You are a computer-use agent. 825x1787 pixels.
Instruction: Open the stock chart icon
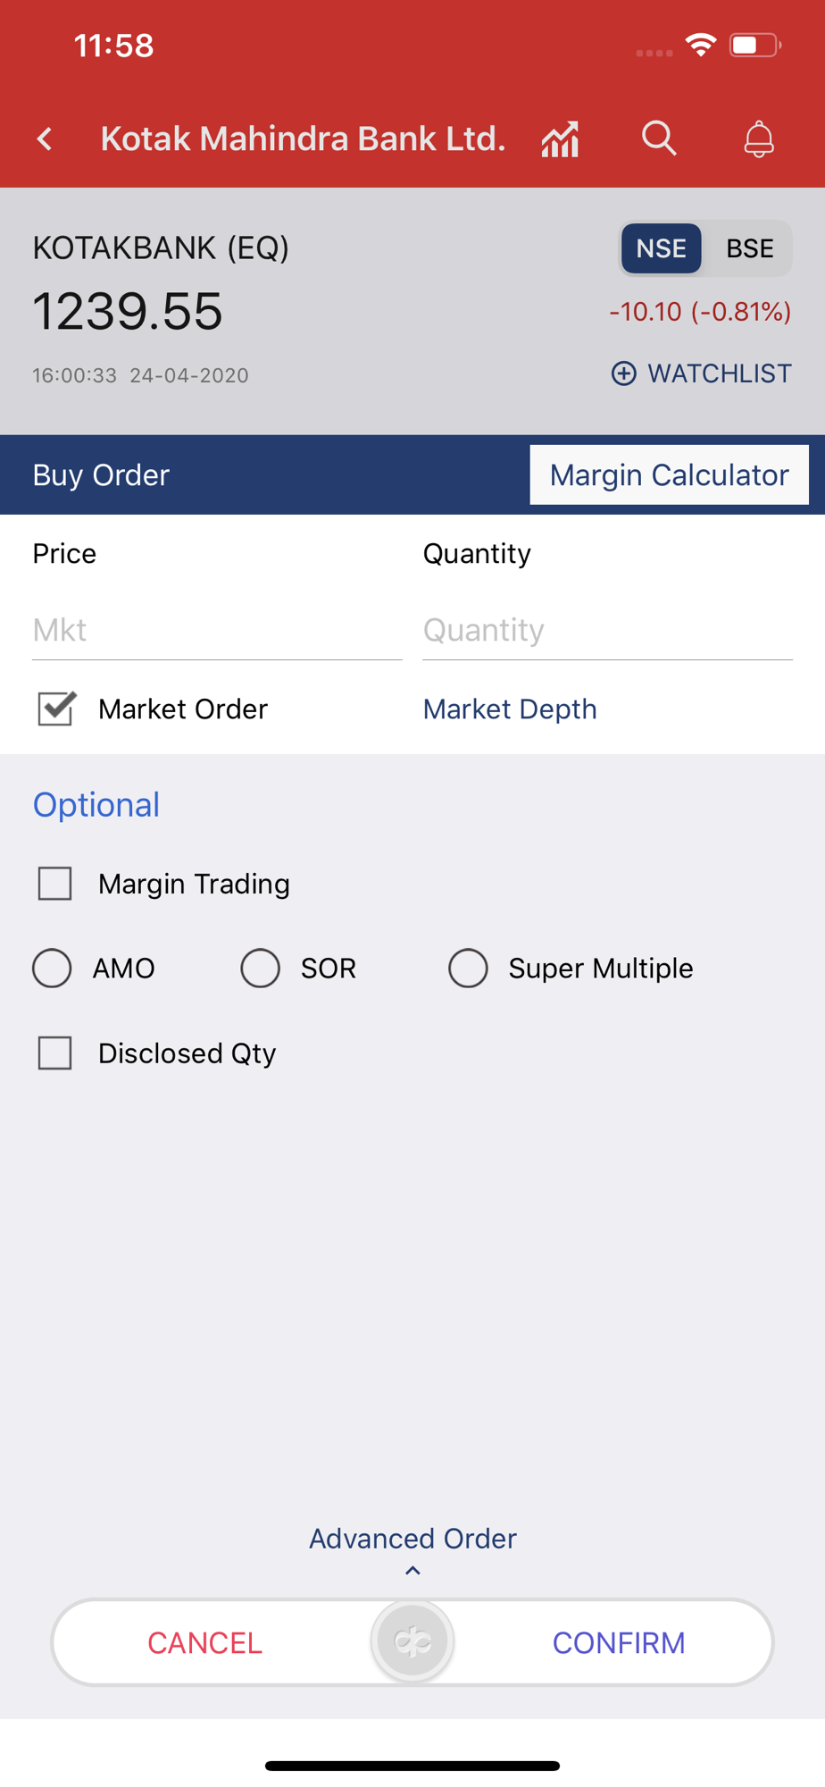(x=561, y=138)
